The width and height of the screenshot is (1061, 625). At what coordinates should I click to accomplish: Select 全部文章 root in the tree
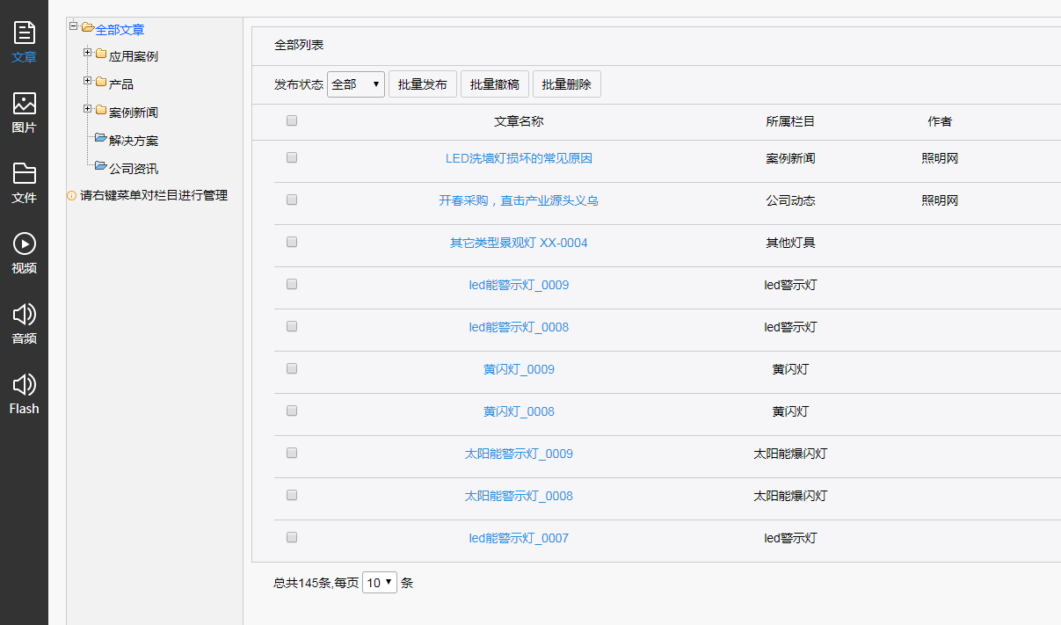click(120, 30)
